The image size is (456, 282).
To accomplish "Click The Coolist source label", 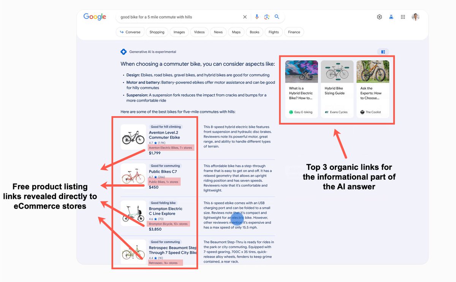I will tap(370, 112).
